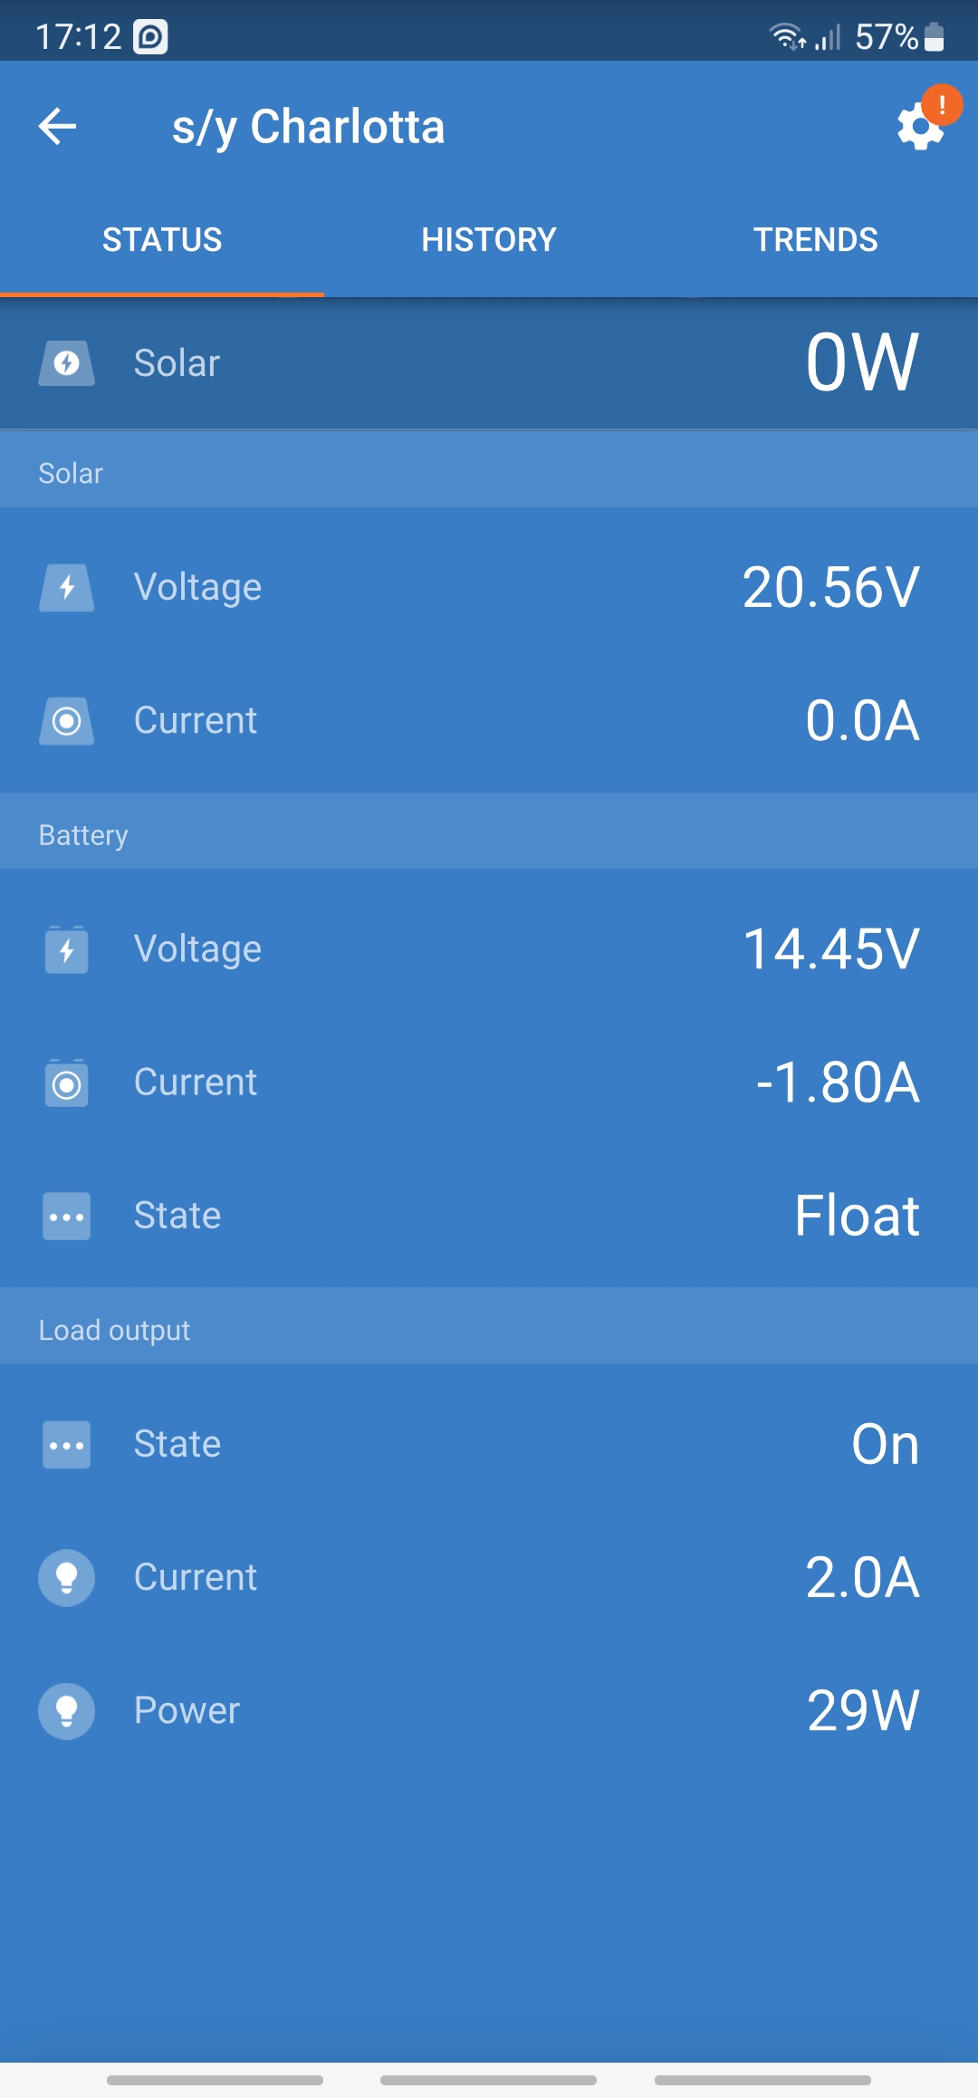978x2098 pixels.
Task: Tap the Float battery state value
Action: (857, 1216)
